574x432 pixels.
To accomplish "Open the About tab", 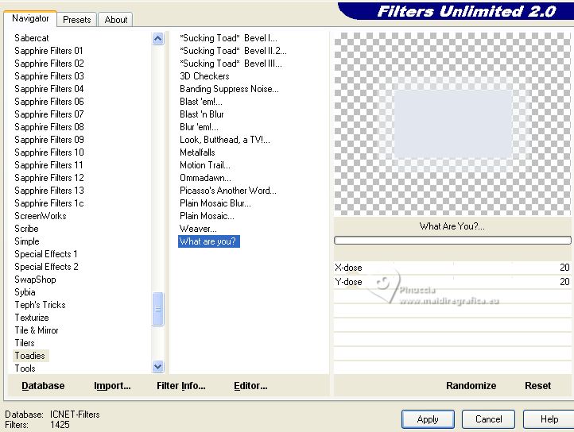I will coord(116,20).
